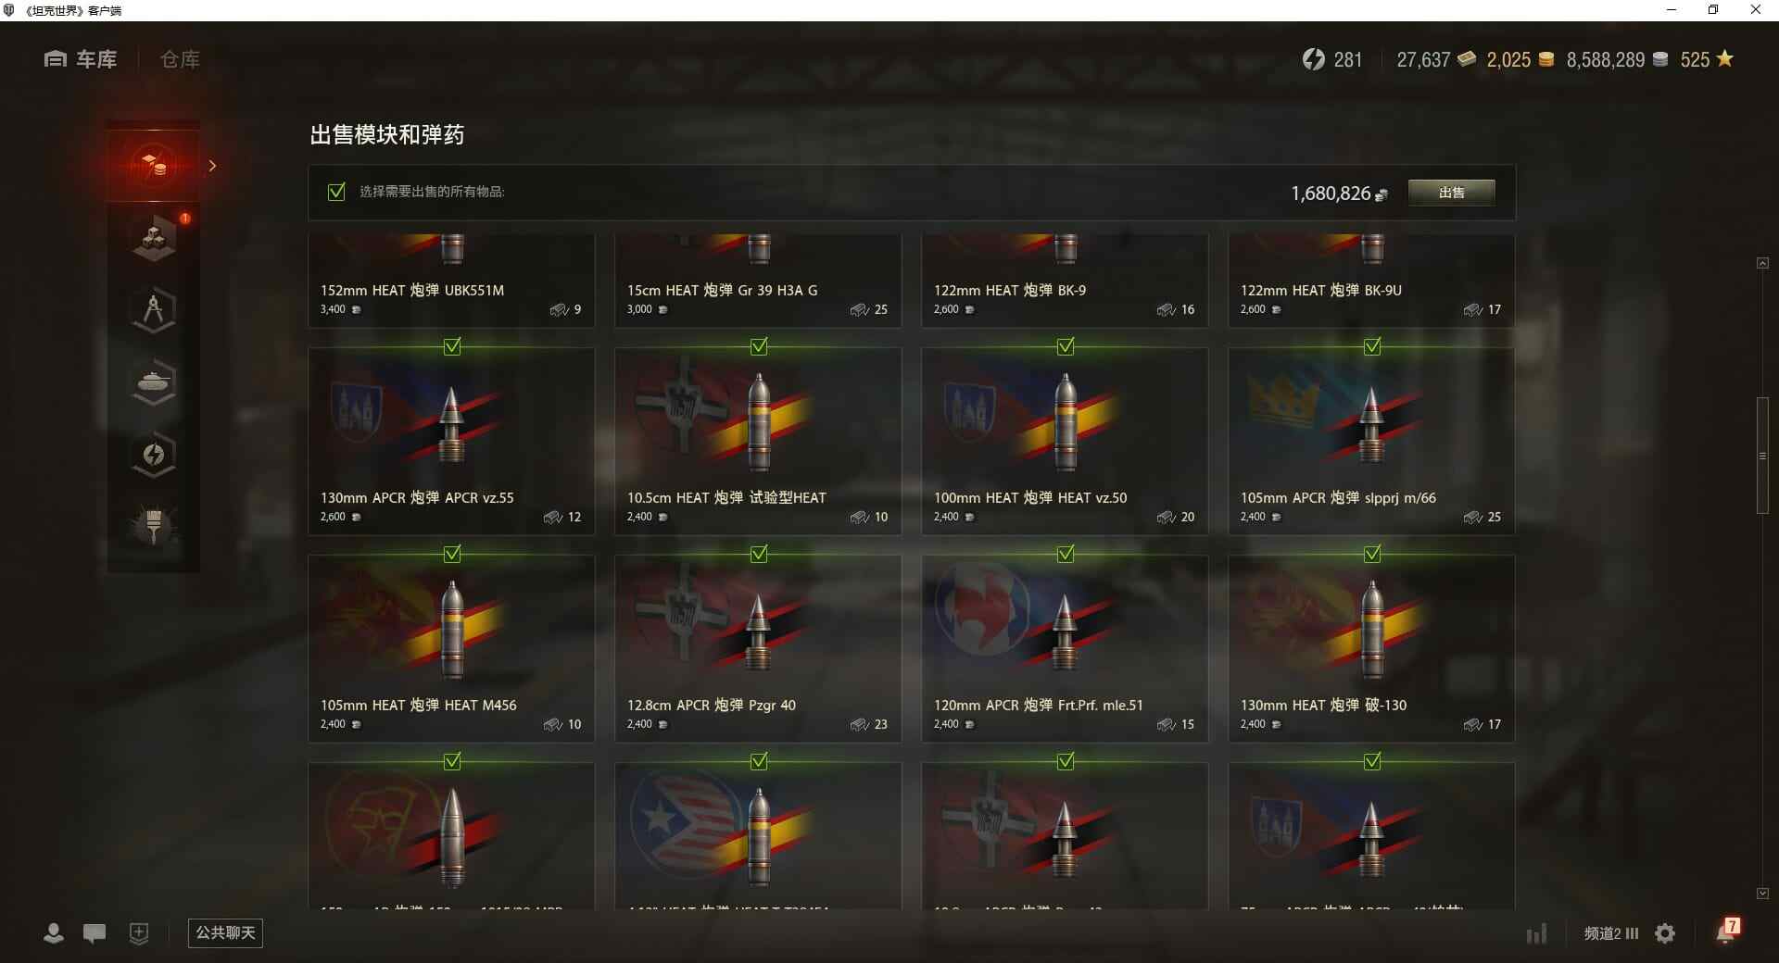Screen dimensions: 1779x963
Task: Open the settings gear at bottom right
Action: point(1665,933)
